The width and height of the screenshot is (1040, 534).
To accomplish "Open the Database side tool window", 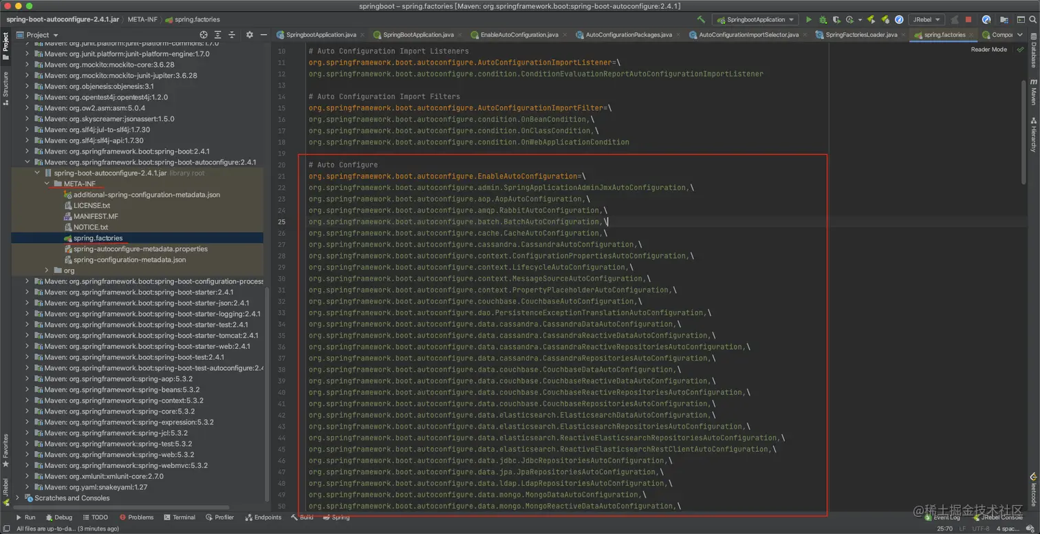I will pos(1033,50).
